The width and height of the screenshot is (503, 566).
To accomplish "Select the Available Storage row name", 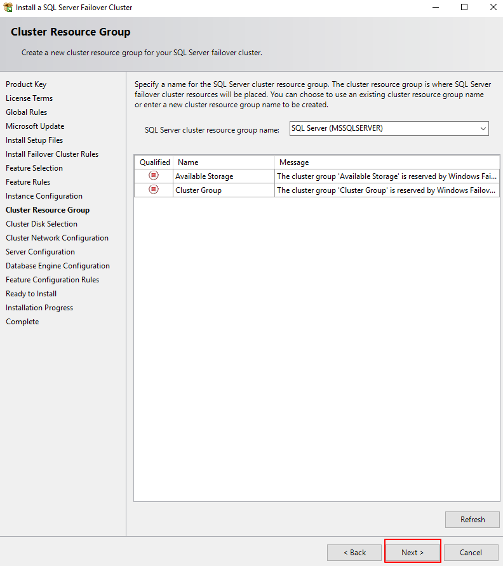I will coord(204,176).
